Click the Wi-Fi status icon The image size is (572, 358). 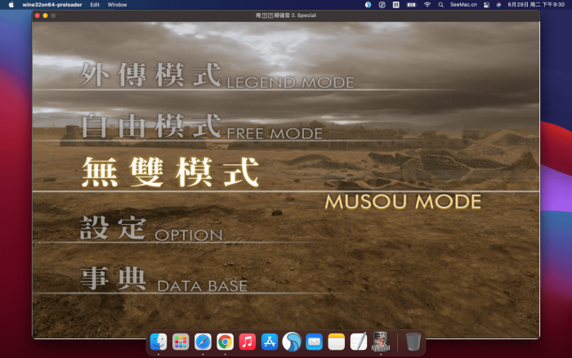pos(427,4)
